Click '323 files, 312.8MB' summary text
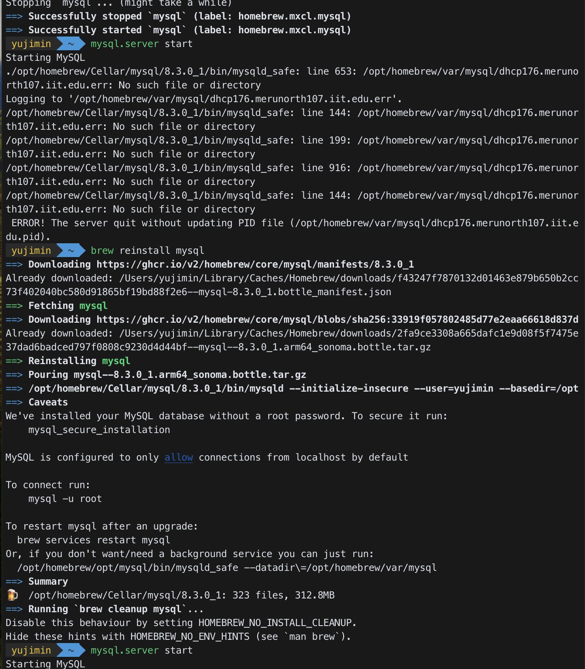This screenshot has height=669, width=585. 284,595
